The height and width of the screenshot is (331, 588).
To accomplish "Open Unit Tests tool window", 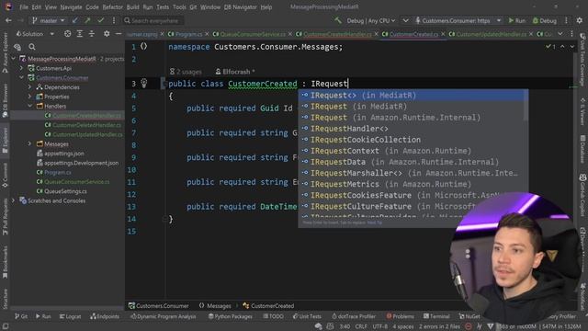I will [306, 316].
